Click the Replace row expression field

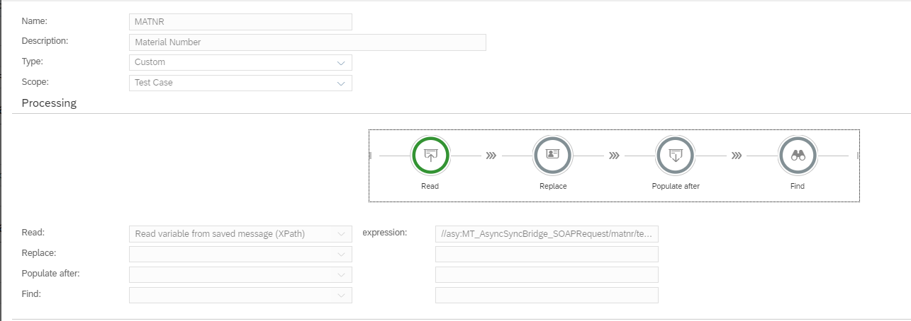547,254
